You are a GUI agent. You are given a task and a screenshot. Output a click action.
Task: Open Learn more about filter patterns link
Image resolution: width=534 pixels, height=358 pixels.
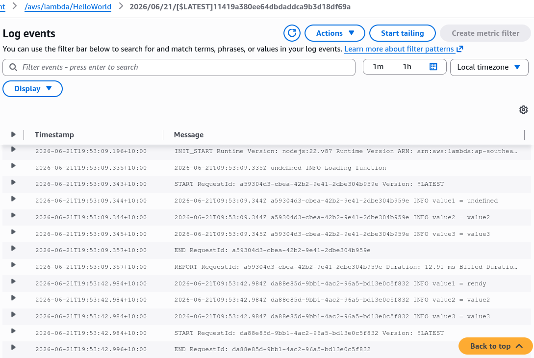(399, 49)
